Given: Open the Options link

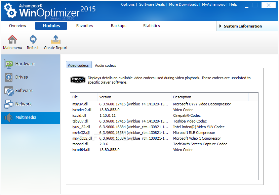Looking at the screenshot, I should 128,4.
